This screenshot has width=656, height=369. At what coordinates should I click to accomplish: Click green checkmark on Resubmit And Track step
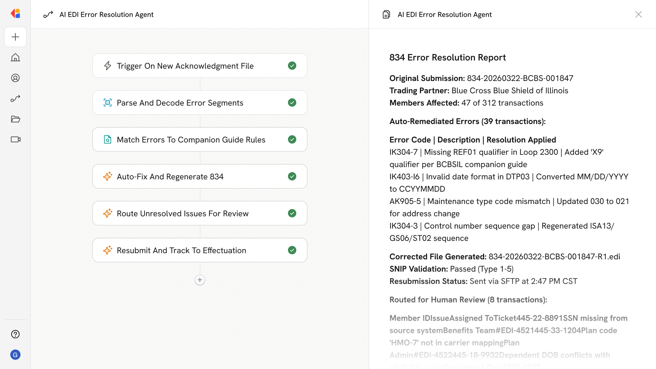(x=292, y=250)
